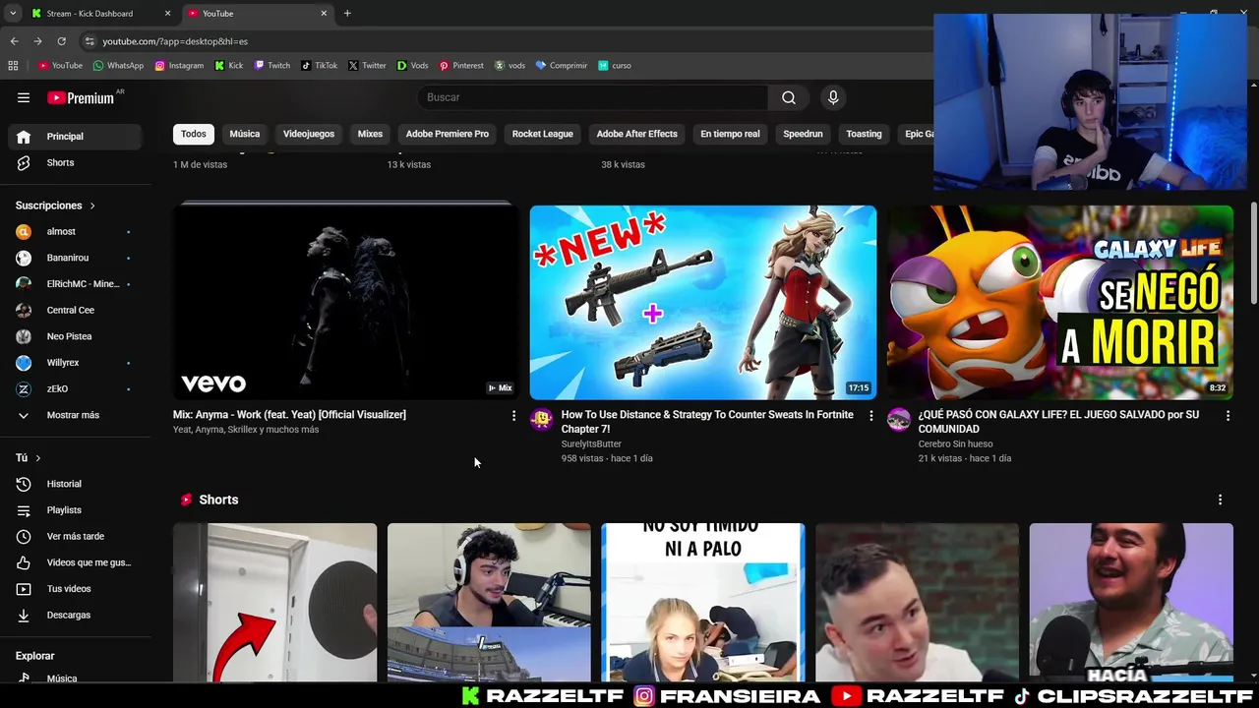Screen dimensions: 1259x708
Task: Open TikTok bookmark
Action: (319, 66)
